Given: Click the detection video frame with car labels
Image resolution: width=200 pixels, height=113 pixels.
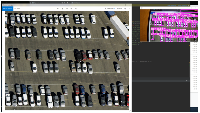Looking at the screenshot, I should pos(169,25).
